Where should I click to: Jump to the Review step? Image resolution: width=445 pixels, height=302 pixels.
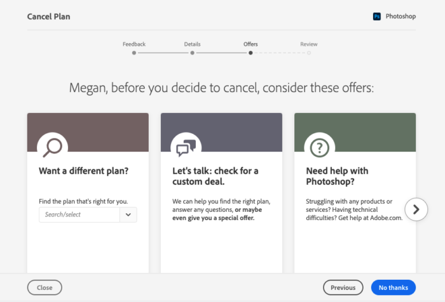[309, 44]
